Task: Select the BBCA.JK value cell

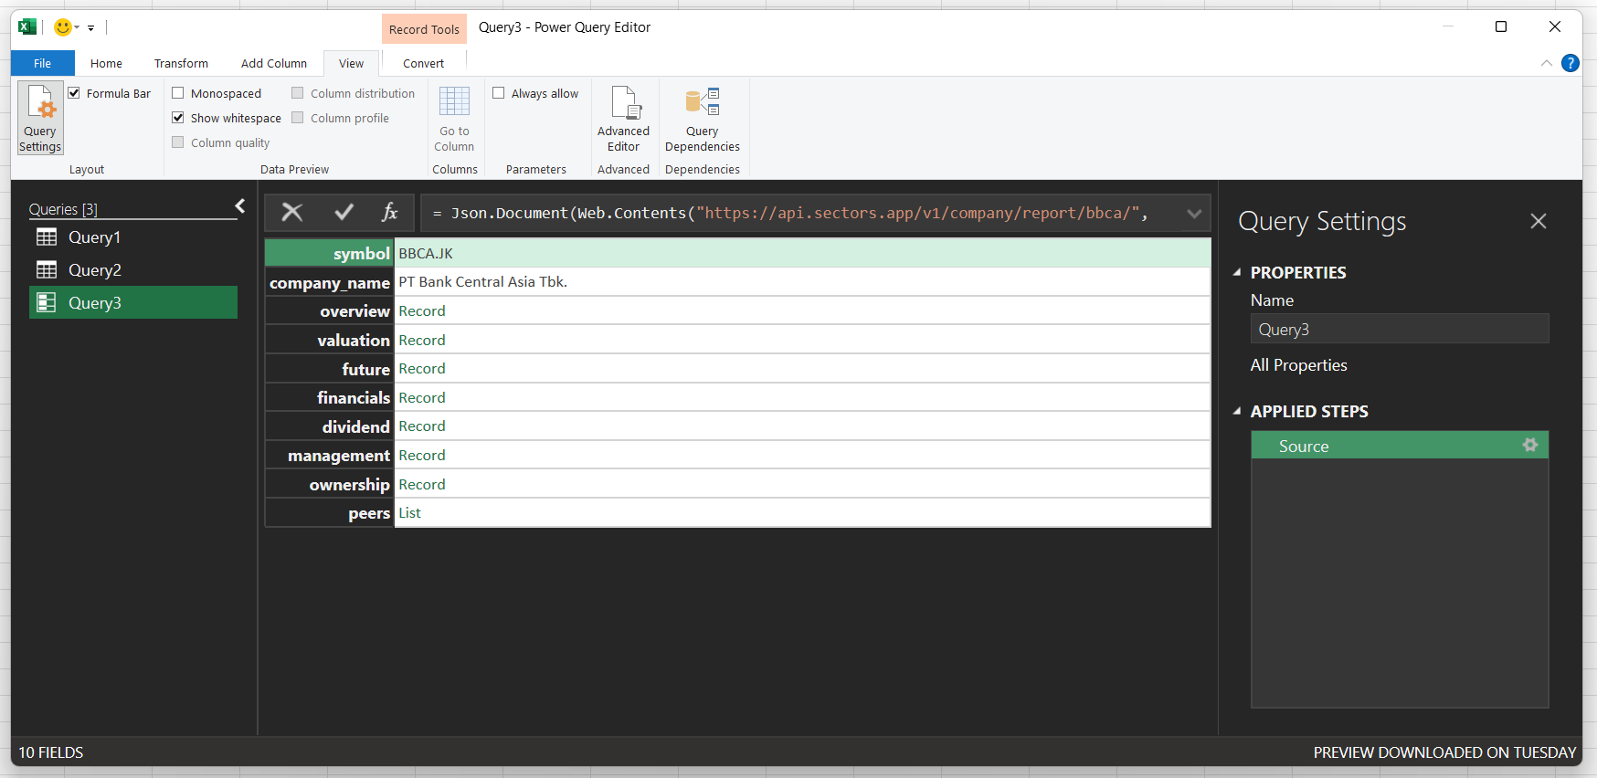Action: [x=802, y=253]
